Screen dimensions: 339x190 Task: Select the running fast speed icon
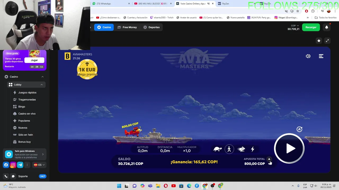tap(241, 149)
